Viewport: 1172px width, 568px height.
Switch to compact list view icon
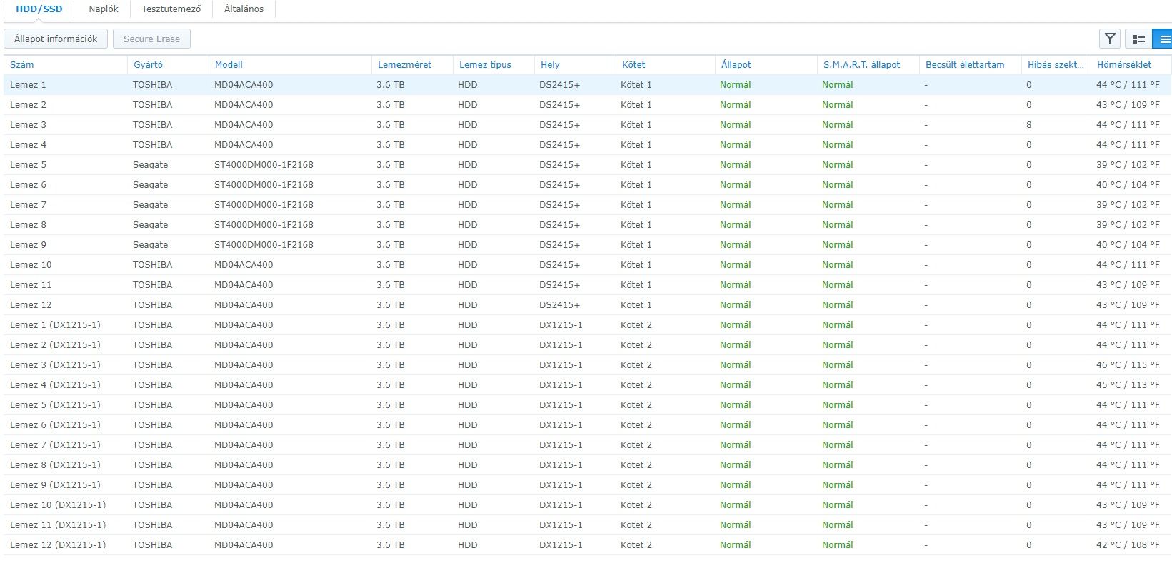point(1163,39)
